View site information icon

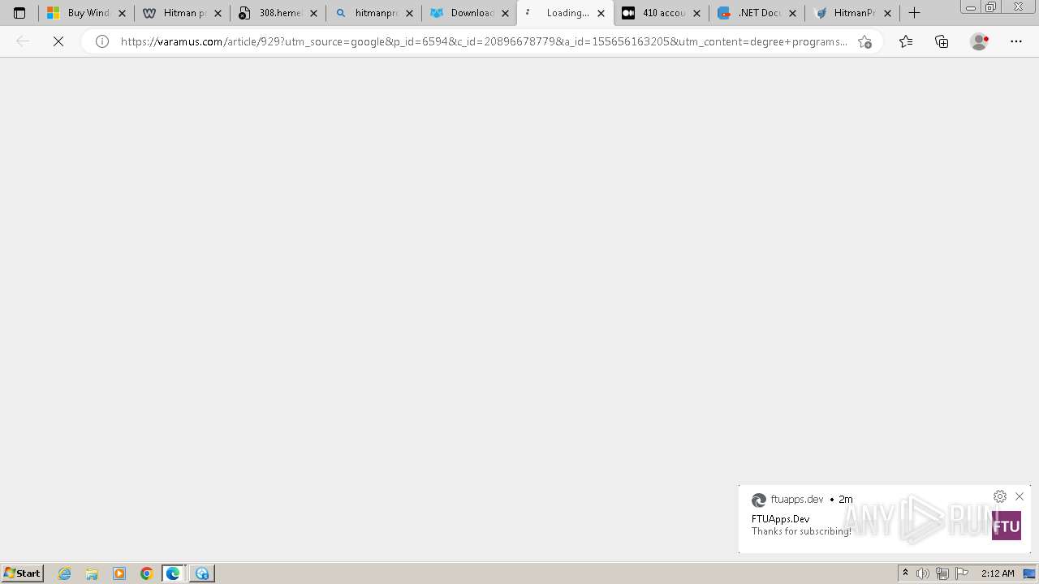[102, 41]
